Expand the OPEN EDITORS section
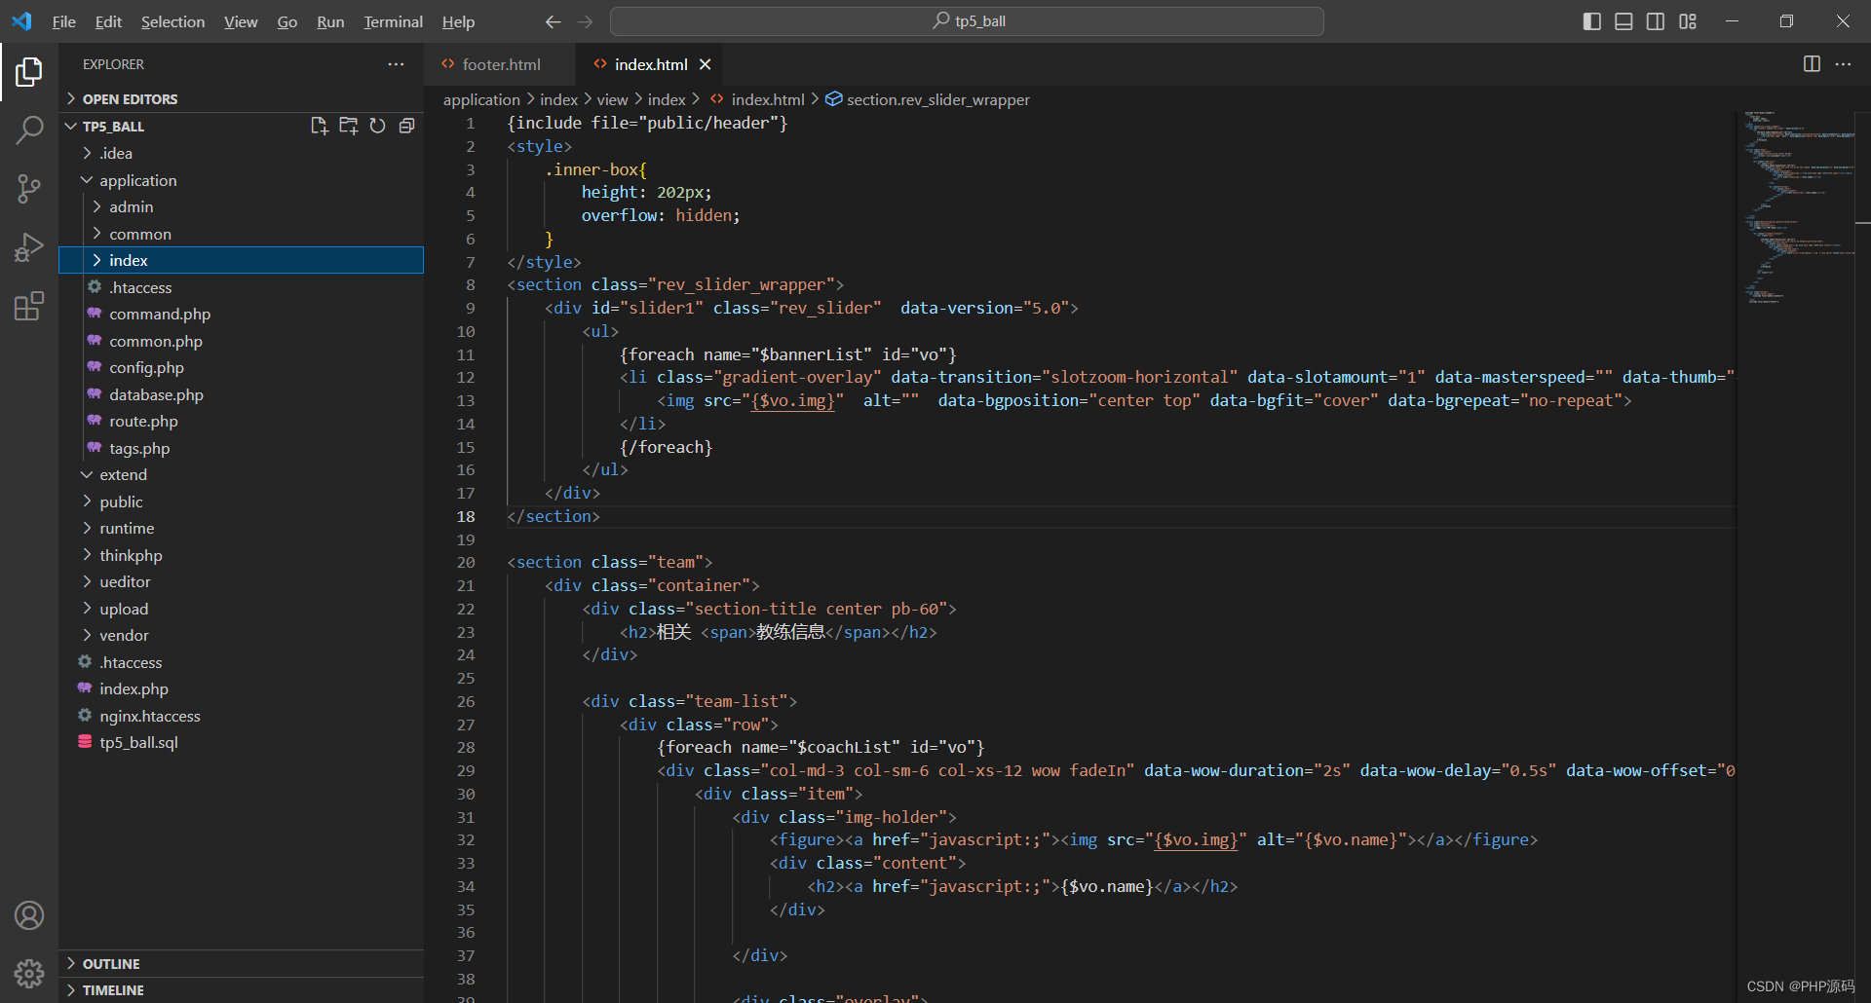The height and width of the screenshot is (1003, 1871). coord(241,99)
